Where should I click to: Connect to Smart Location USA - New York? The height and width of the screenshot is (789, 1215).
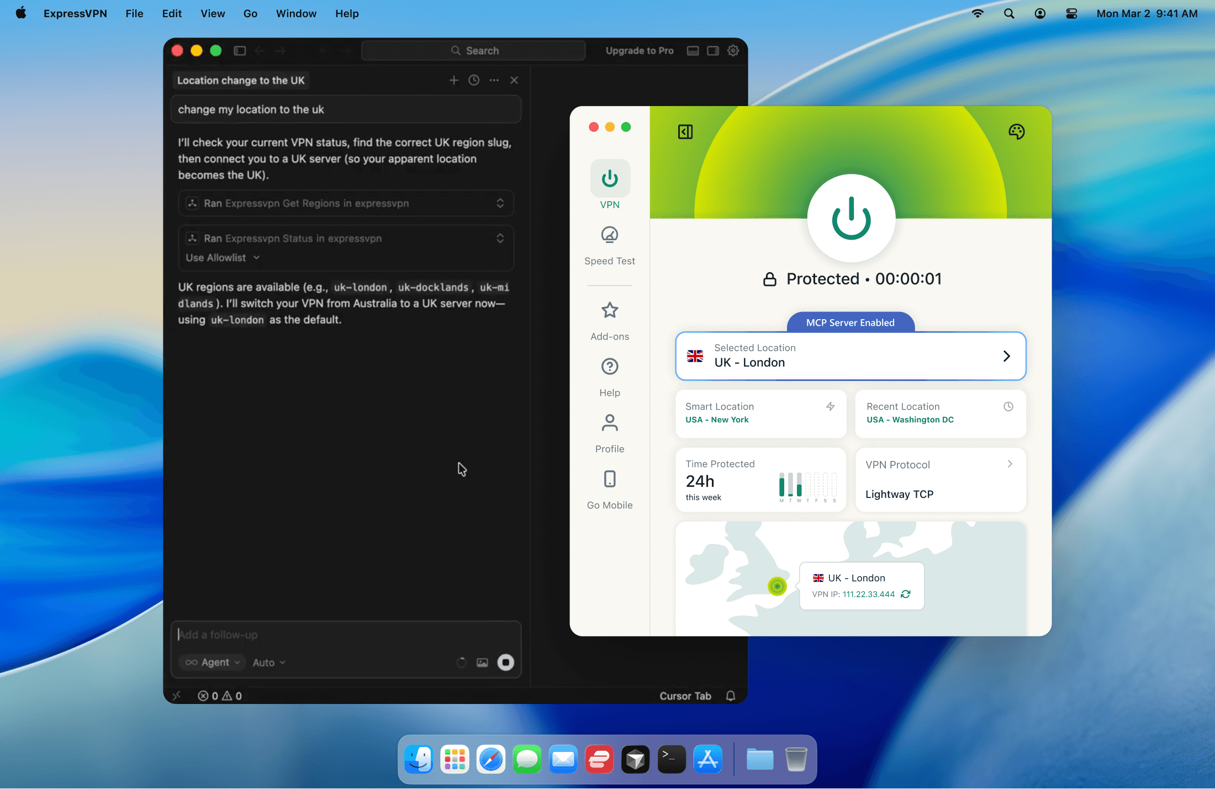click(x=760, y=414)
